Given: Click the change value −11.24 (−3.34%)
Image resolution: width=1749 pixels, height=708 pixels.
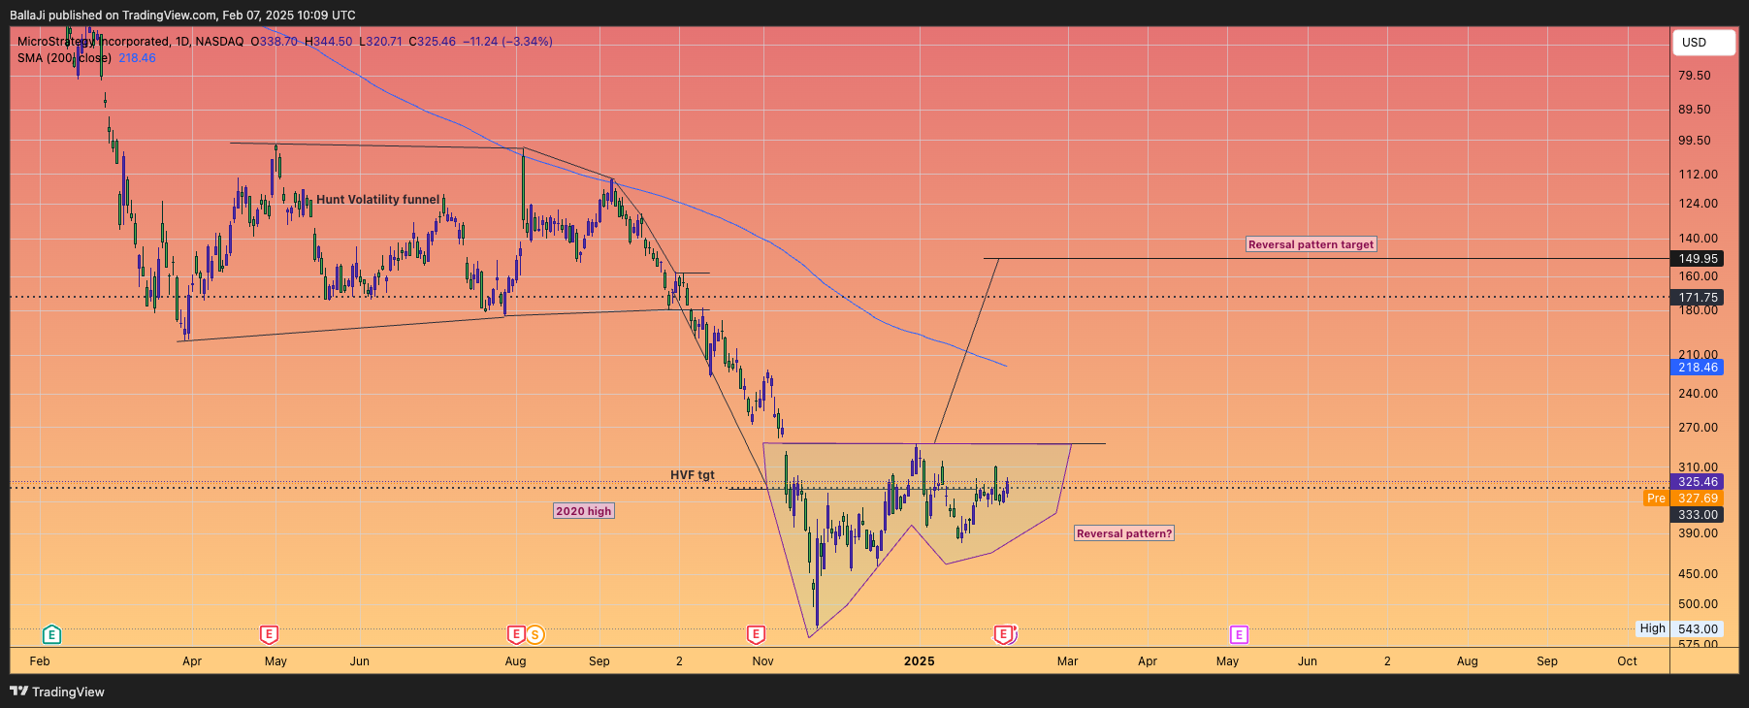Looking at the screenshot, I should click(x=507, y=42).
